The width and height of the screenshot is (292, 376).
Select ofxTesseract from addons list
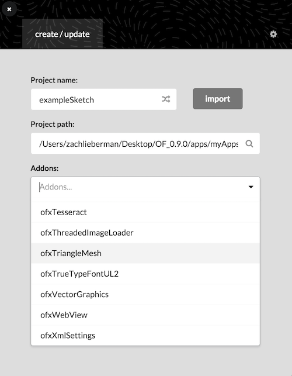(145, 212)
